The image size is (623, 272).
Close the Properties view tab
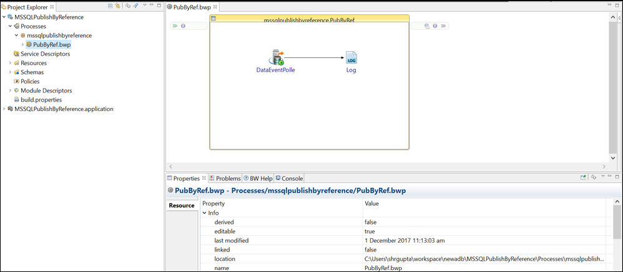tap(204, 178)
